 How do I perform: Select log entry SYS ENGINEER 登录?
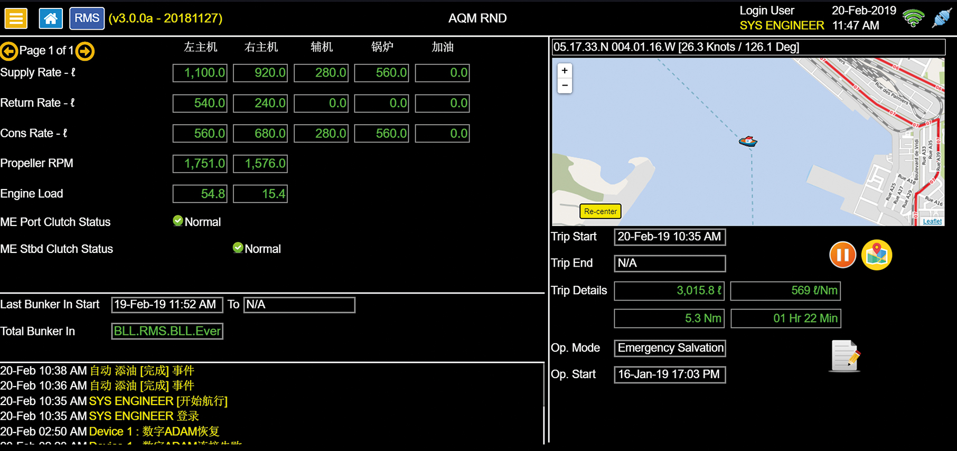point(100,416)
